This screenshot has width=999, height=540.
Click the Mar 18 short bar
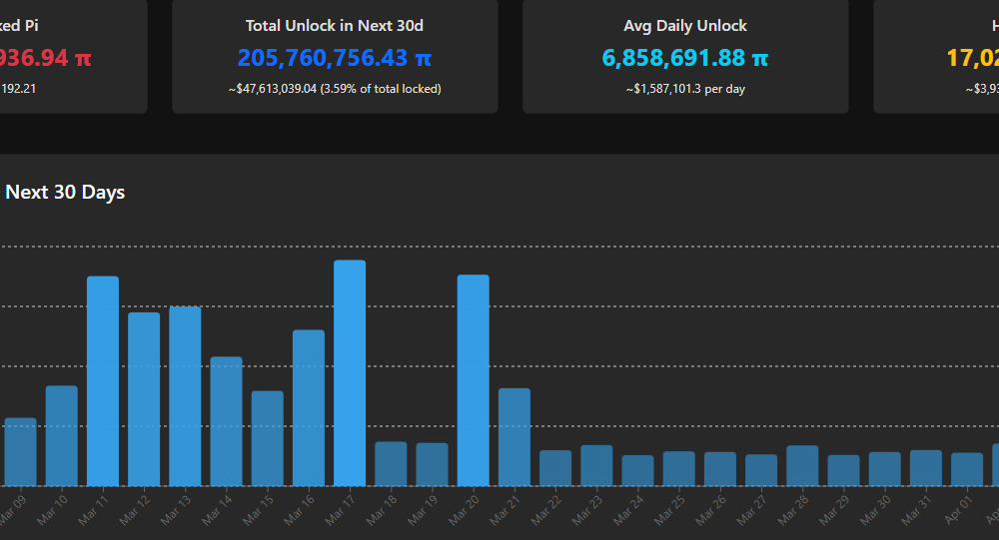coord(391,464)
